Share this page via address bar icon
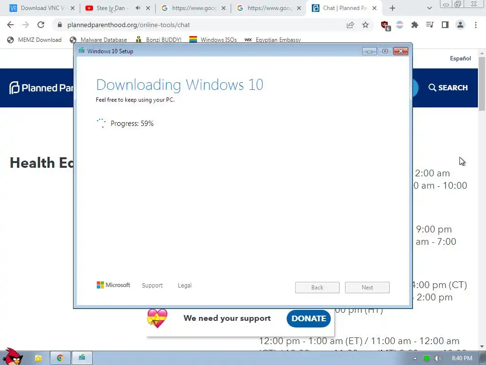Image resolution: width=486 pixels, height=365 pixels. (x=350, y=25)
